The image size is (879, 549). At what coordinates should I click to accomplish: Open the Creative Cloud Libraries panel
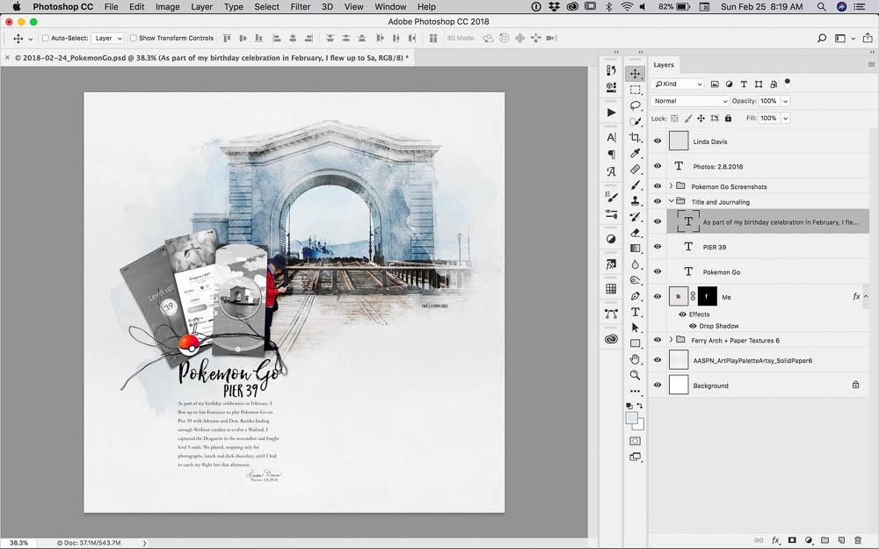611,339
